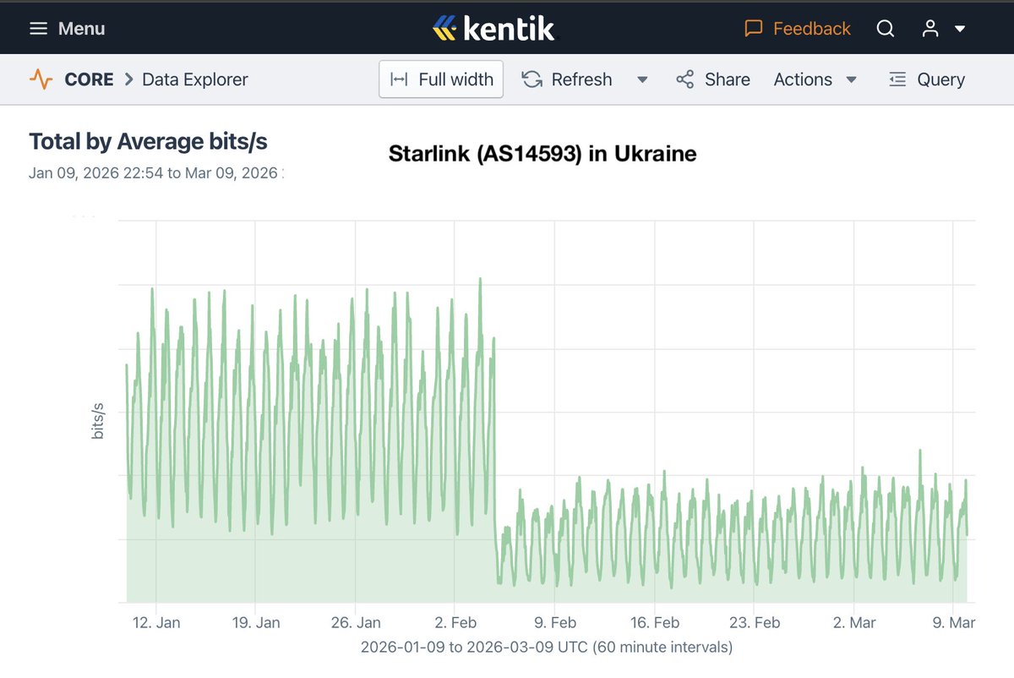Screen dimensions: 1014x678
Task: Click the Full width button
Action: tap(440, 79)
